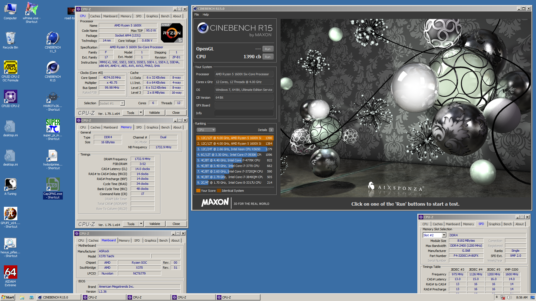Launch CINEBENCH R15 desktop icon
Image resolution: width=536 pixels, height=301 pixels.
[x=53, y=71]
